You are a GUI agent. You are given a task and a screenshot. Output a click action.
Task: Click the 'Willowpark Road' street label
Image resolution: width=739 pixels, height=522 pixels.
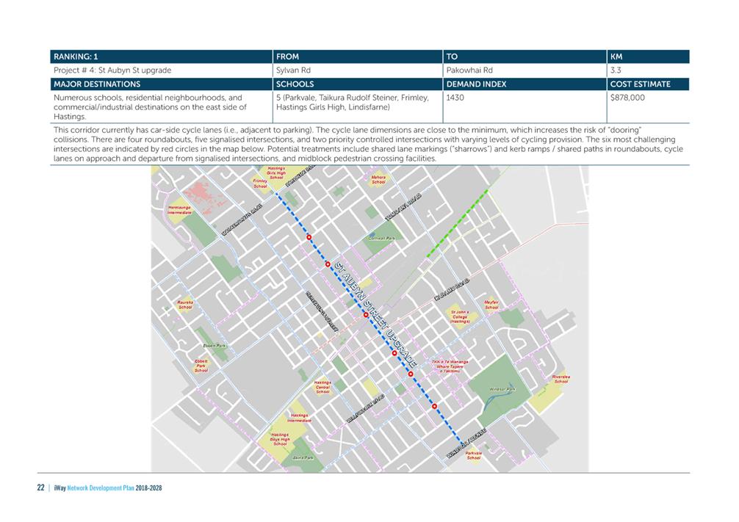pos(366,408)
